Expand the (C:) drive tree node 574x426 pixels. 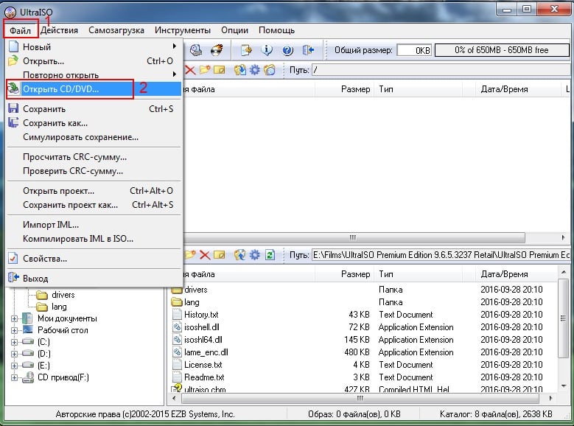(x=15, y=342)
